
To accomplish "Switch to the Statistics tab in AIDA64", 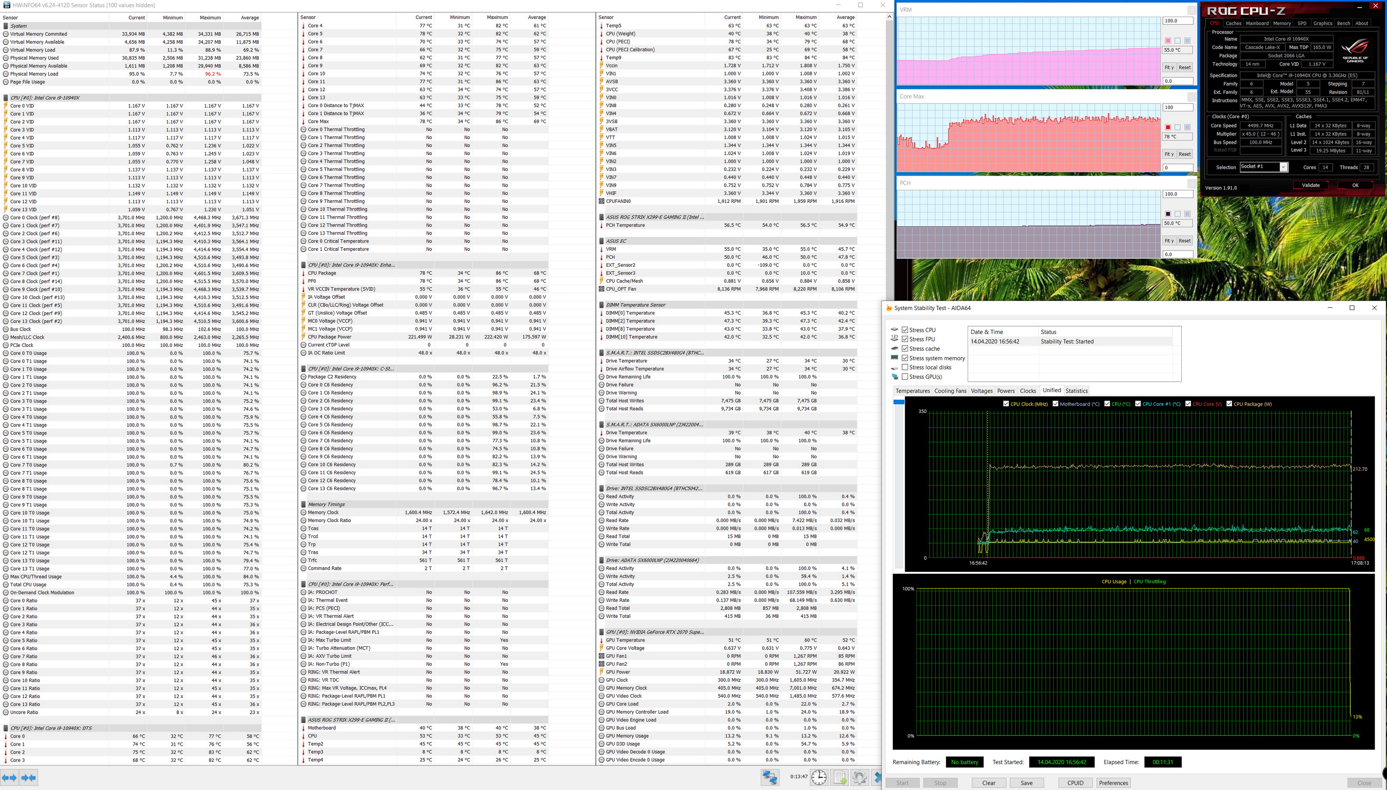I will (1076, 391).
